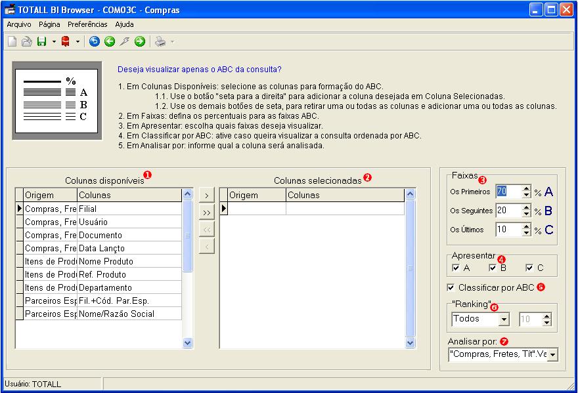Screen dimensions: 578x393
Task: Click the new blank document toolbar icon
Action: pos(12,41)
